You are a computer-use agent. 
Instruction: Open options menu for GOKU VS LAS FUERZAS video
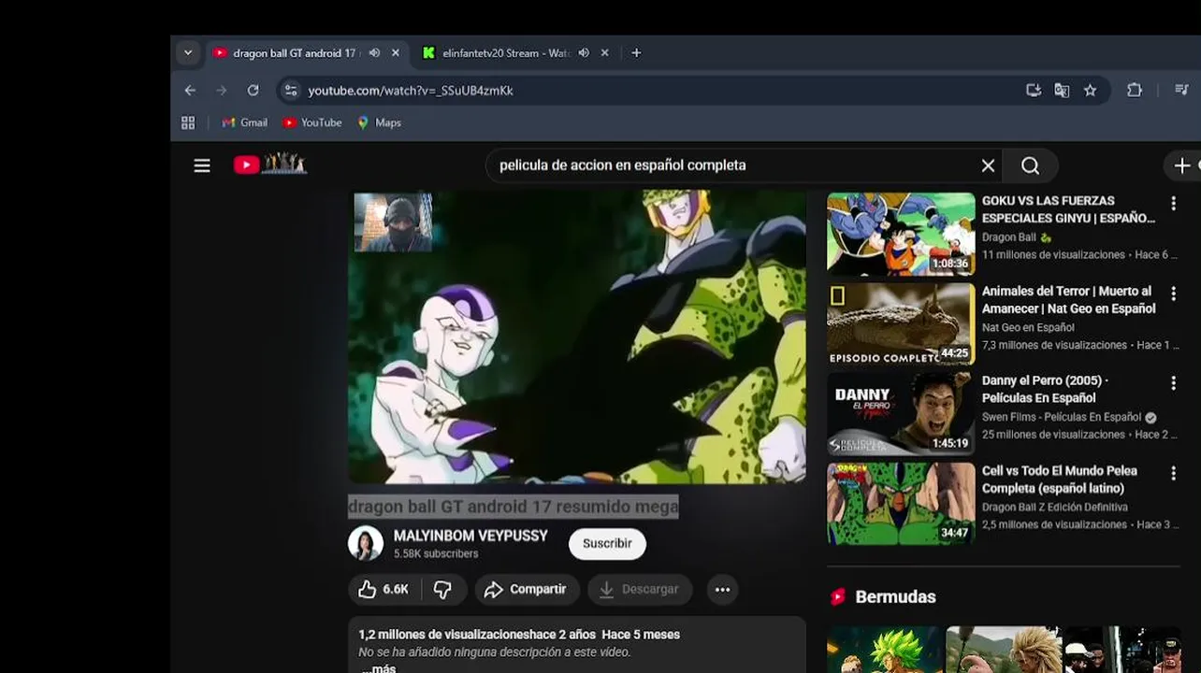click(x=1173, y=204)
